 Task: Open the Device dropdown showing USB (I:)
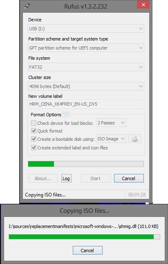(x=86, y=29)
